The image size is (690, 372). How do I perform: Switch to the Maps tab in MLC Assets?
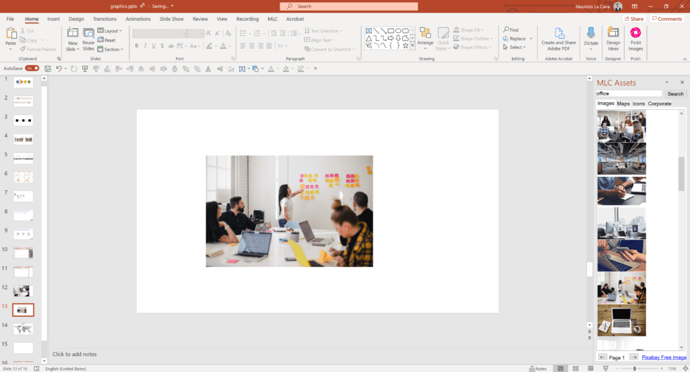623,104
